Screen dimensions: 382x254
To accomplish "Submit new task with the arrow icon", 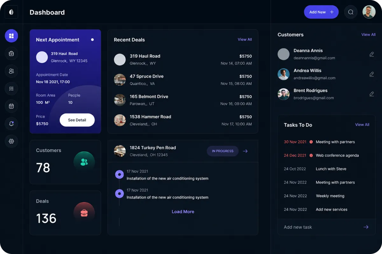I will click(366, 227).
